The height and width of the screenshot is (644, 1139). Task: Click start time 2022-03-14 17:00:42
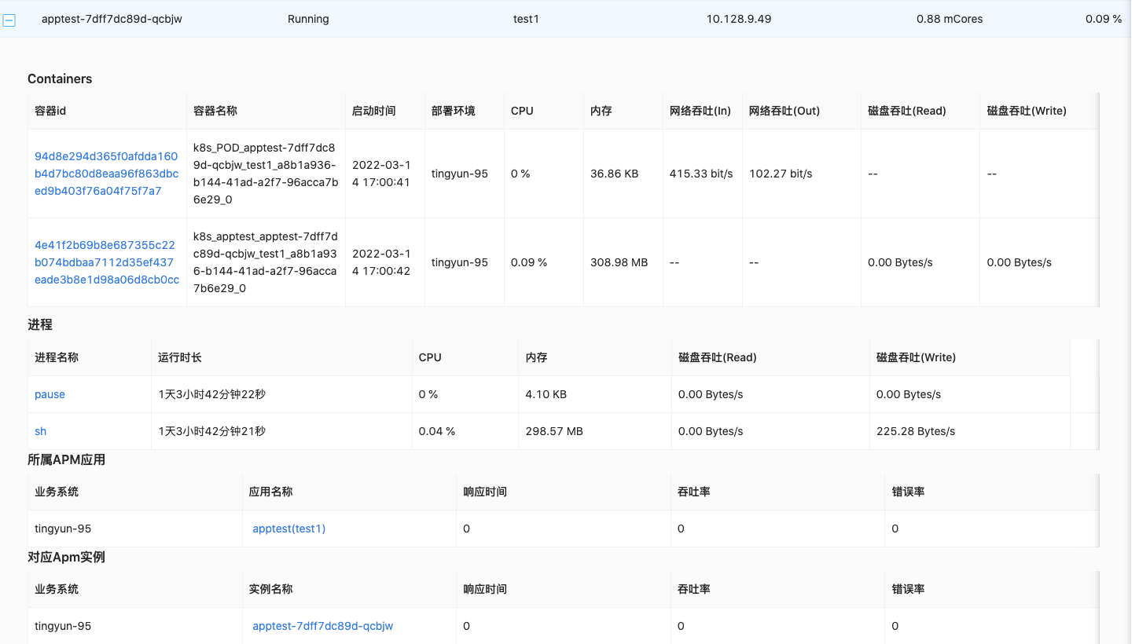click(x=381, y=262)
